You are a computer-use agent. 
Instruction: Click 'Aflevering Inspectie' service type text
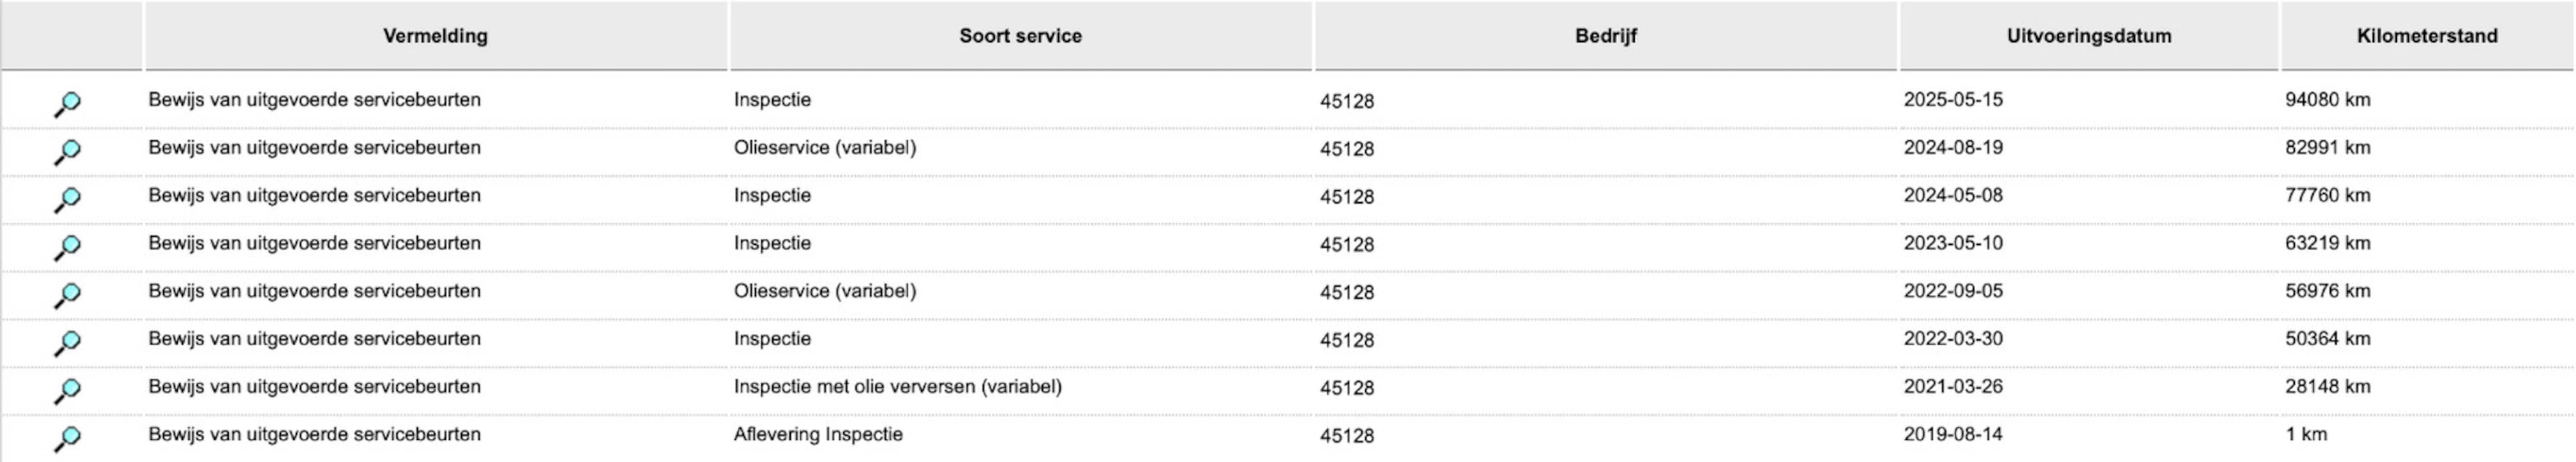(x=818, y=434)
